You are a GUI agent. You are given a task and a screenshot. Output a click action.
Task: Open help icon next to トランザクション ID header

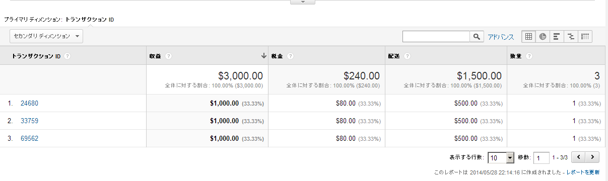67,56
